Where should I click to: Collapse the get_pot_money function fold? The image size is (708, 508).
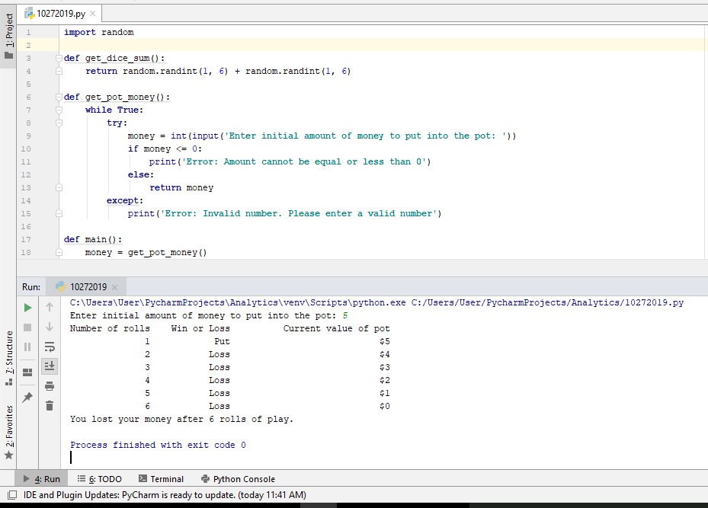pyautogui.click(x=59, y=97)
